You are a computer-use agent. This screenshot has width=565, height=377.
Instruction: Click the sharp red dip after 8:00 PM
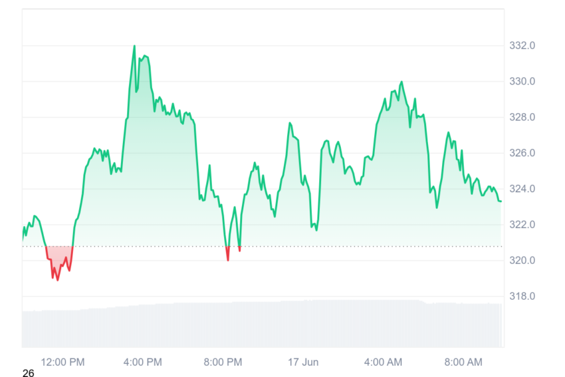[x=228, y=260]
